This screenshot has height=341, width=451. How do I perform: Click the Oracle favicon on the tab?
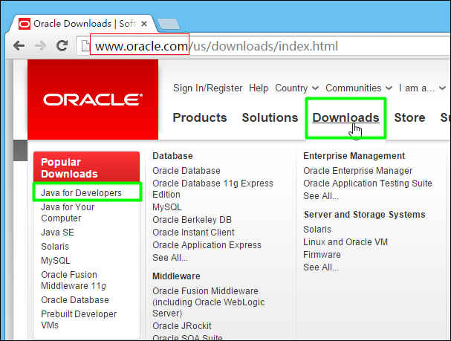(x=25, y=24)
